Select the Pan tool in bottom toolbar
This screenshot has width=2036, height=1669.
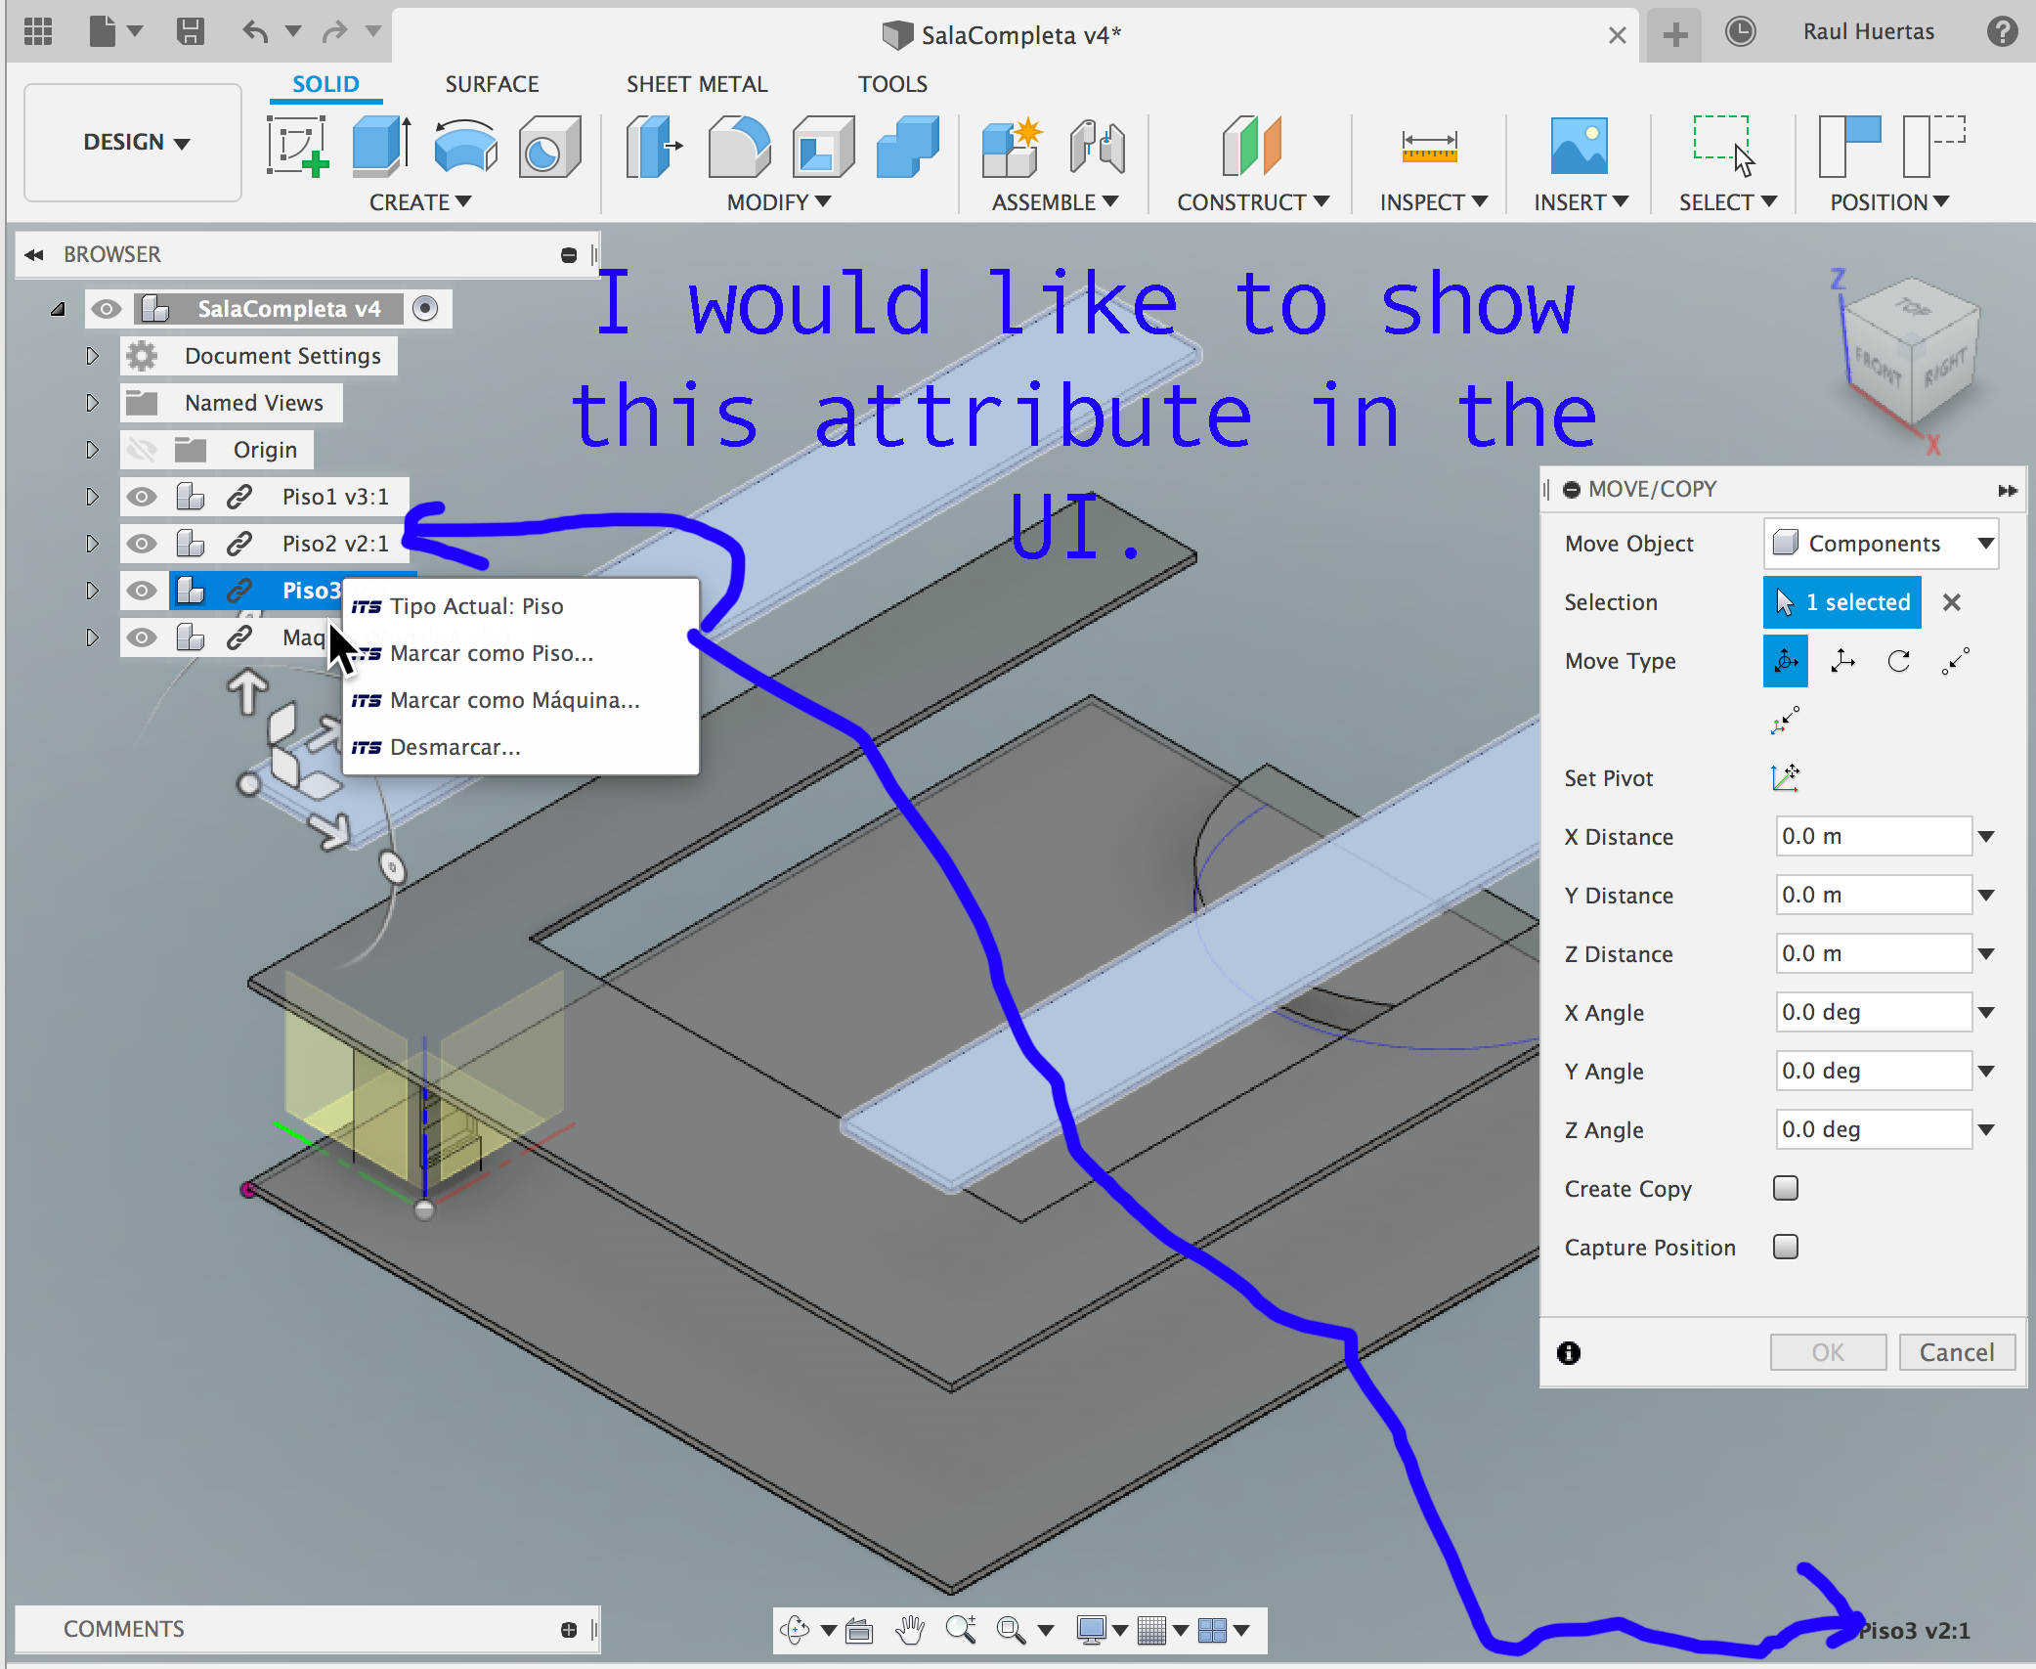click(909, 1629)
